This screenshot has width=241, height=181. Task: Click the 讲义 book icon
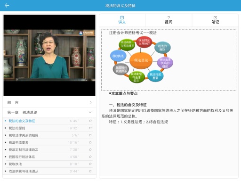coord(122,17)
